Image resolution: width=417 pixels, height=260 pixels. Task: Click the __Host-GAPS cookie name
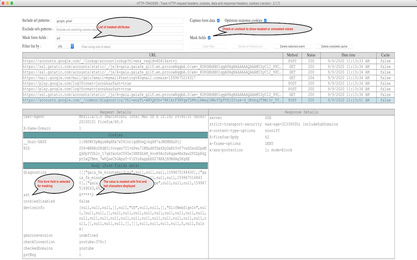pyautogui.click(x=35, y=142)
